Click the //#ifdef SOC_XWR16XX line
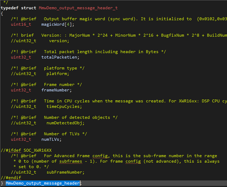 pos(26,150)
